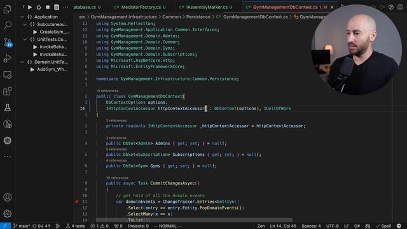Place cursor on namespace declaration line
Image resolution: width=407 pixels, height=229 pixels.
pos(167,79)
